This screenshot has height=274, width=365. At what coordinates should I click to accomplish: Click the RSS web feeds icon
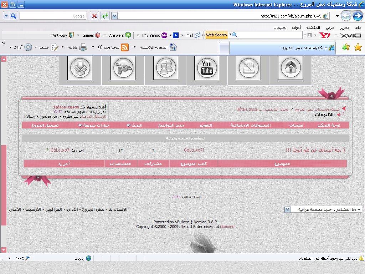pos(125,47)
